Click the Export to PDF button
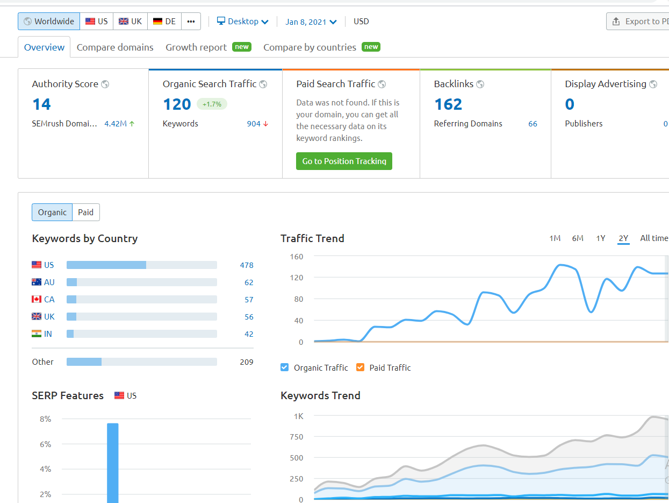This screenshot has height=503, width=669. pos(638,22)
